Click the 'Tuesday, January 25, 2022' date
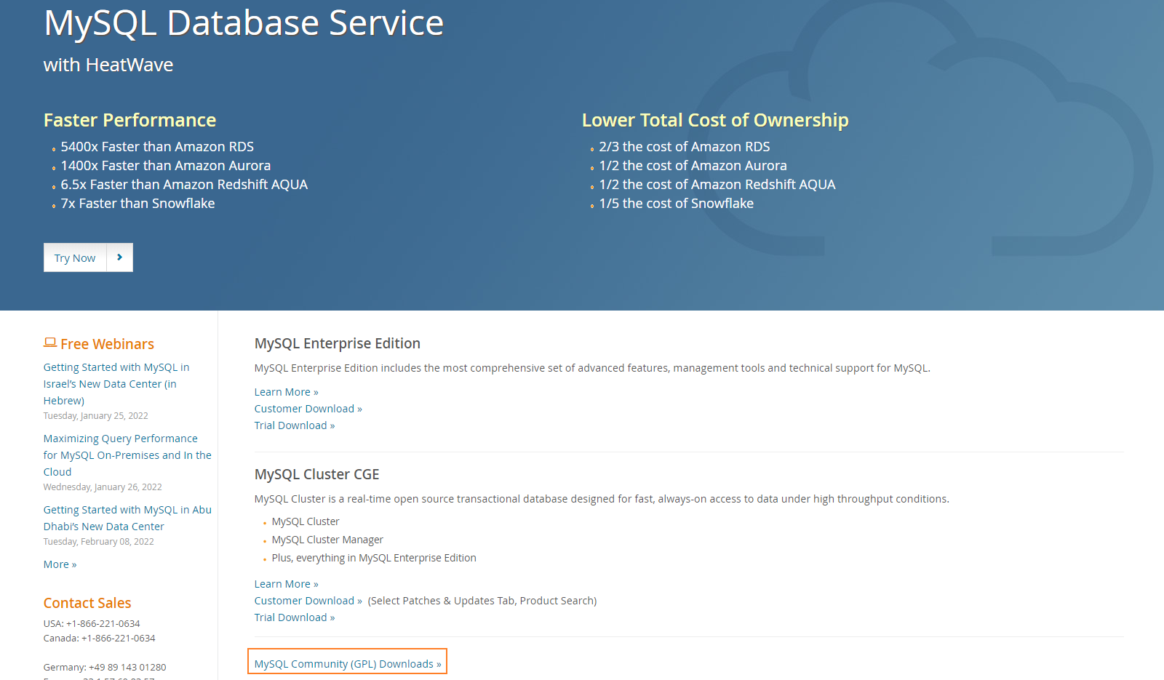The height and width of the screenshot is (680, 1164). point(96,416)
